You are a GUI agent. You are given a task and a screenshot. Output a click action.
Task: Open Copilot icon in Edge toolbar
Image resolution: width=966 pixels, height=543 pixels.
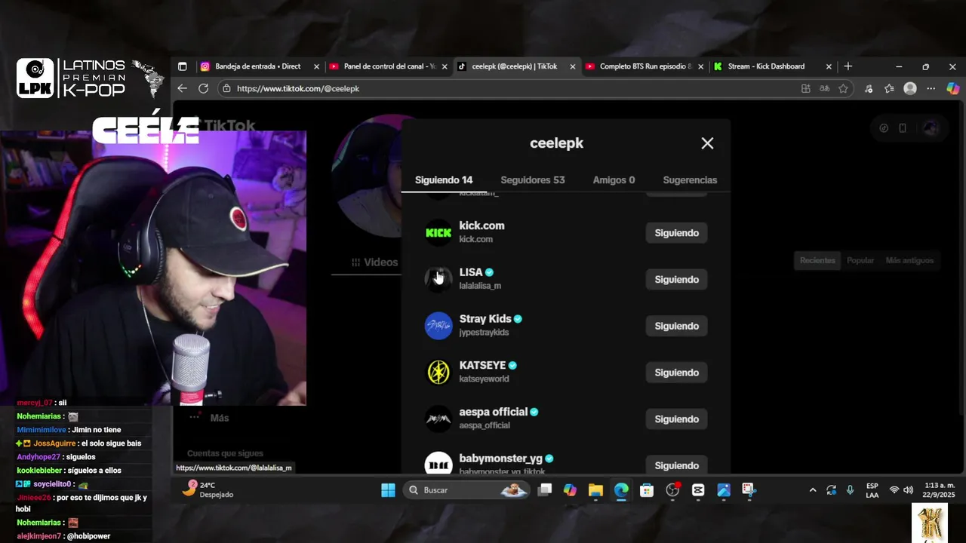pos(952,88)
